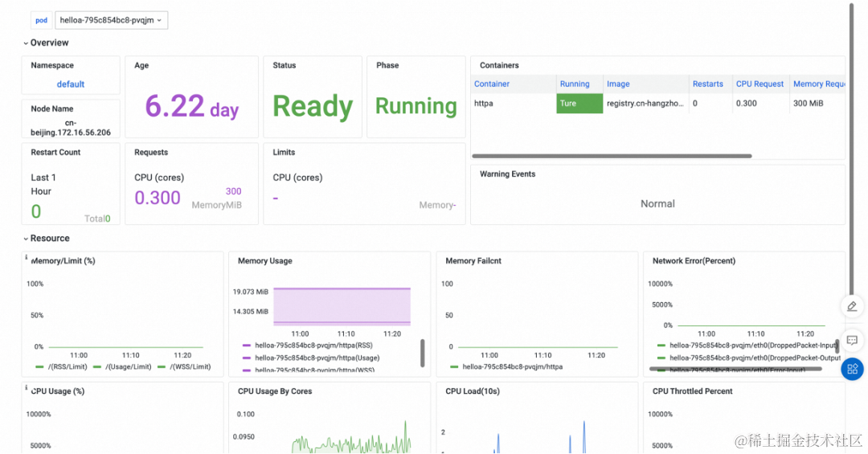This screenshot has width=868, height=454.
Task: Click the Containers table horizontal scrollbar
Action: click(612, 156)
